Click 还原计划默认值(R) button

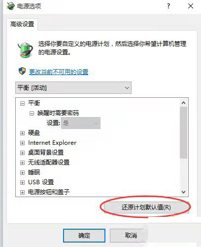(x=146, y=207)
